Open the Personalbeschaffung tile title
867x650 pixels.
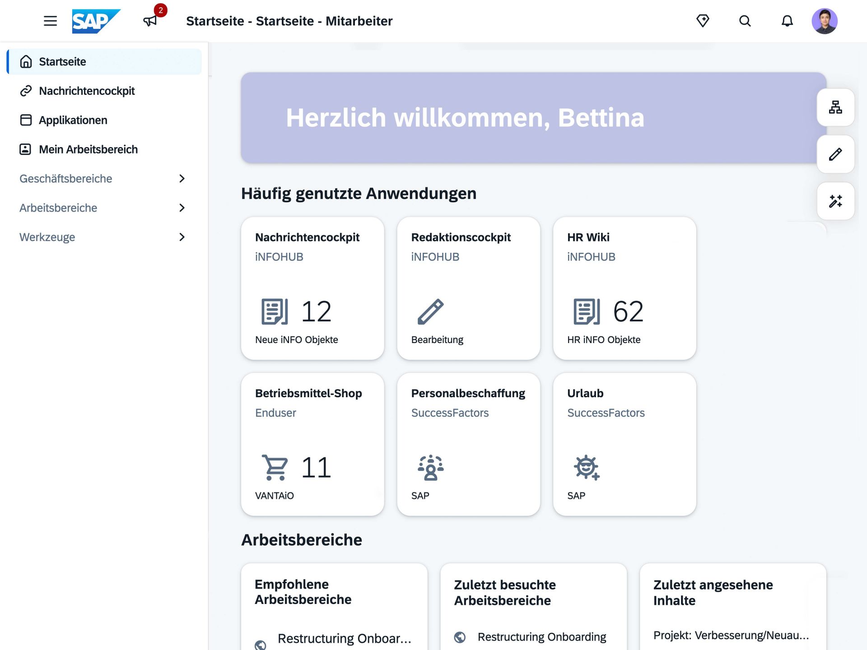468,394
